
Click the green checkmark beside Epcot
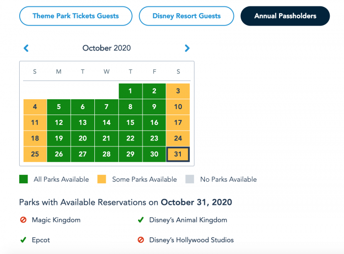23,240
